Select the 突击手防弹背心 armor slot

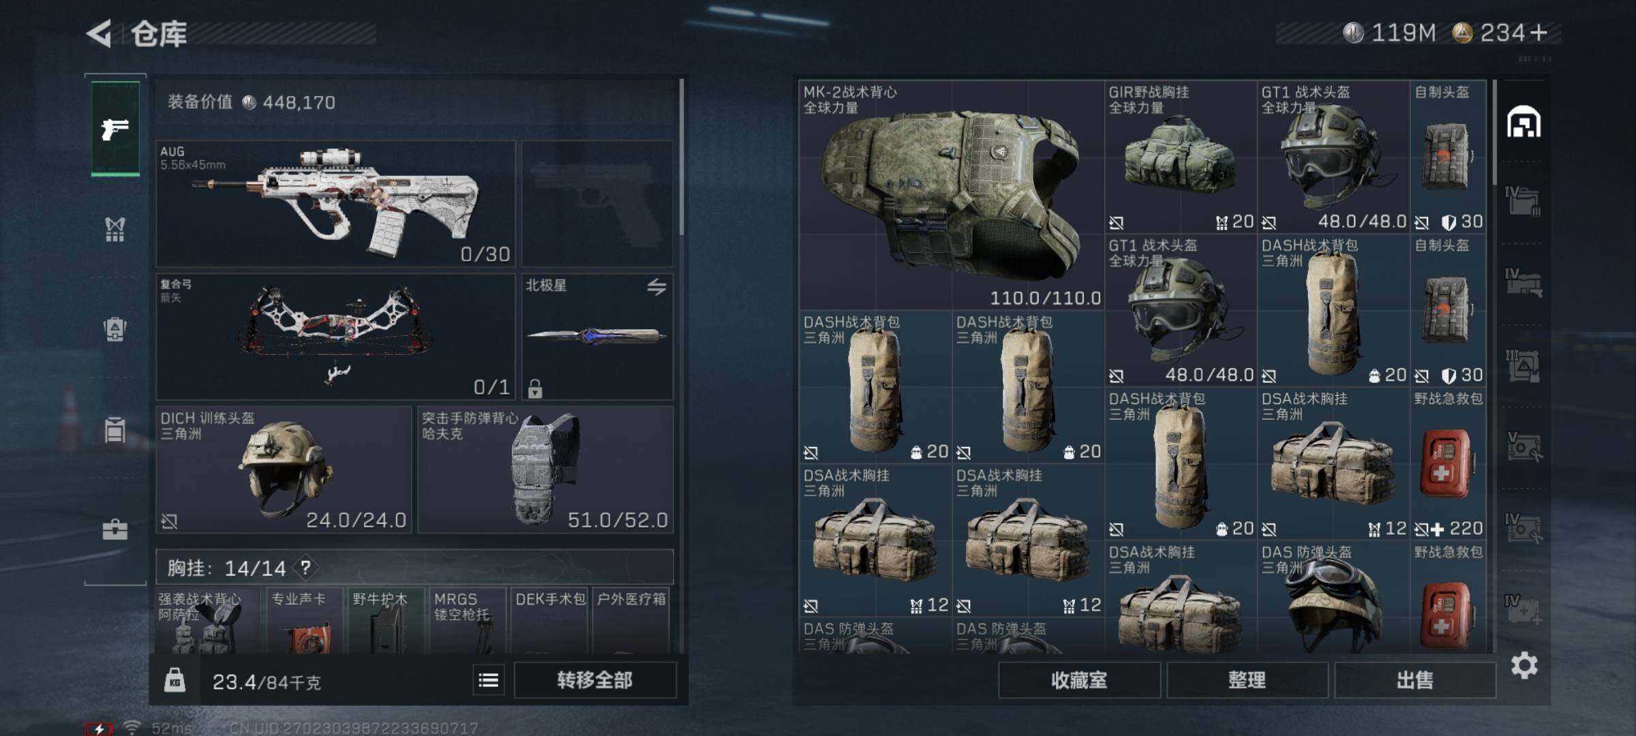pos(545,470)
